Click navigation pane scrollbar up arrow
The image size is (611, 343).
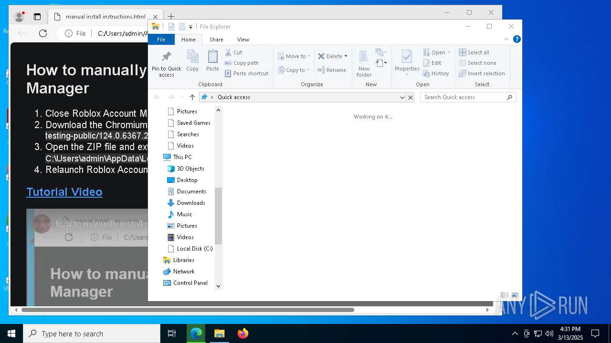[x=219, y=110]
